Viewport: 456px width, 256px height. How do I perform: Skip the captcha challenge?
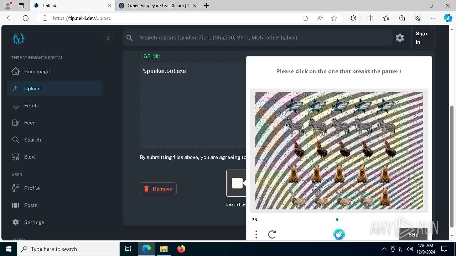[413, 235]
